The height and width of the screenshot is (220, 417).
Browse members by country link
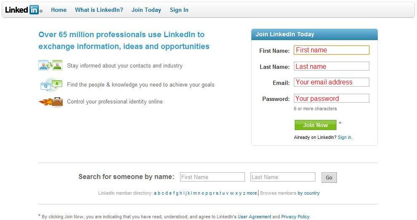click(309, 193)
